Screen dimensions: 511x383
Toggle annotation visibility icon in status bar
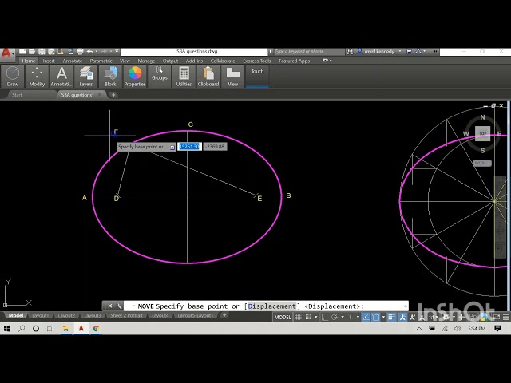point(402,317)
